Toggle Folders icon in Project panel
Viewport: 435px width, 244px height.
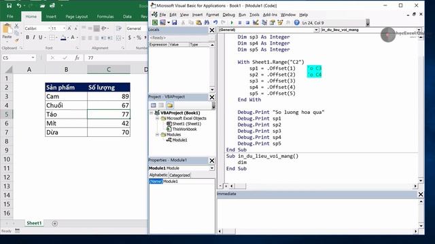(x=170, y=105)
